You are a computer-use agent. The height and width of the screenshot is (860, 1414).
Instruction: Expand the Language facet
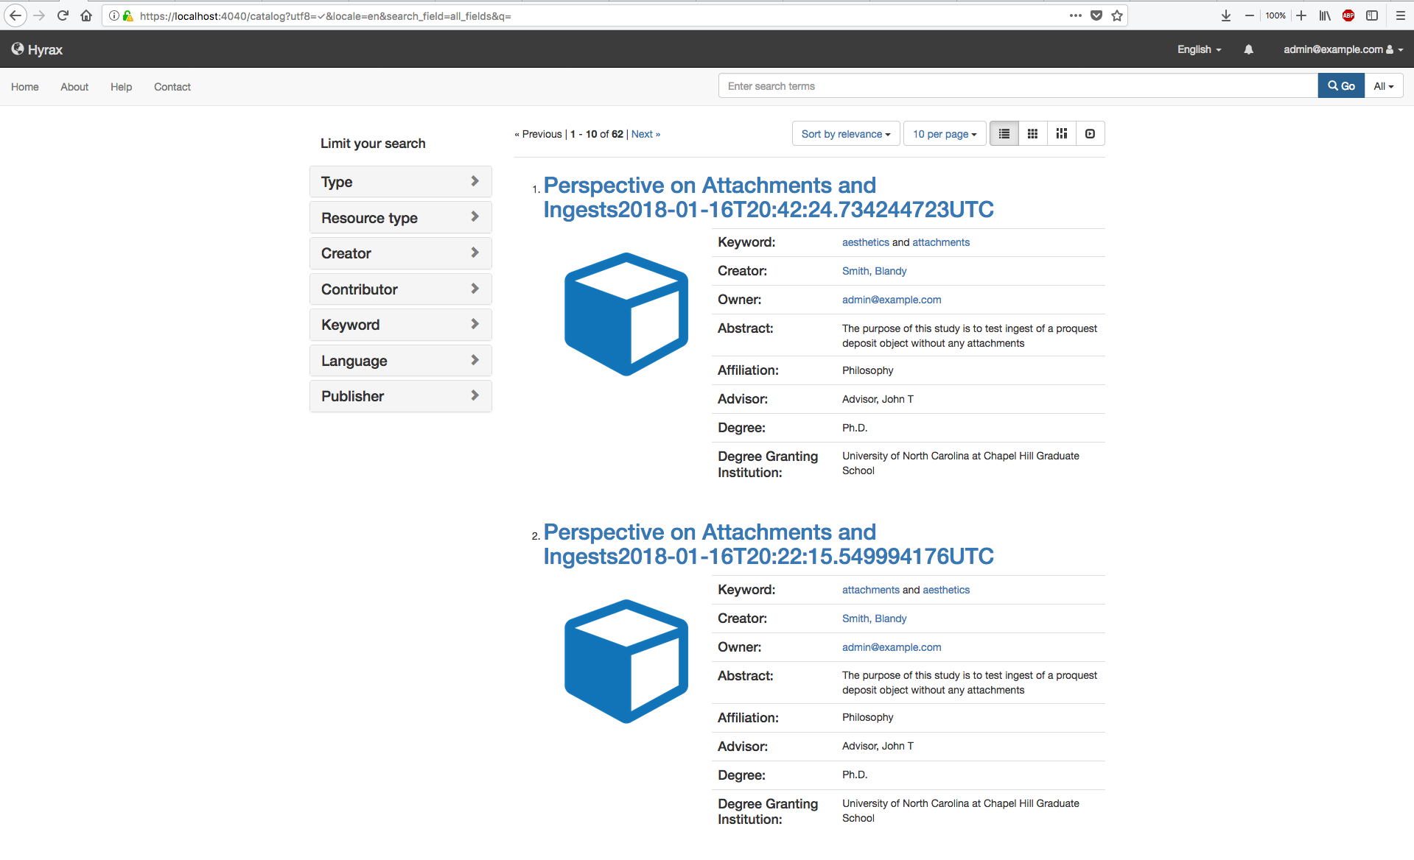click(x=400, y=361)
